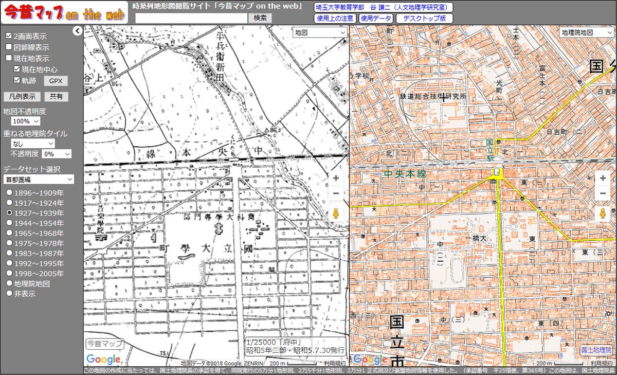Open the 使用データ link
This screenshot has height=375, width=617.
pyautogui.click(x=376, y=18)
